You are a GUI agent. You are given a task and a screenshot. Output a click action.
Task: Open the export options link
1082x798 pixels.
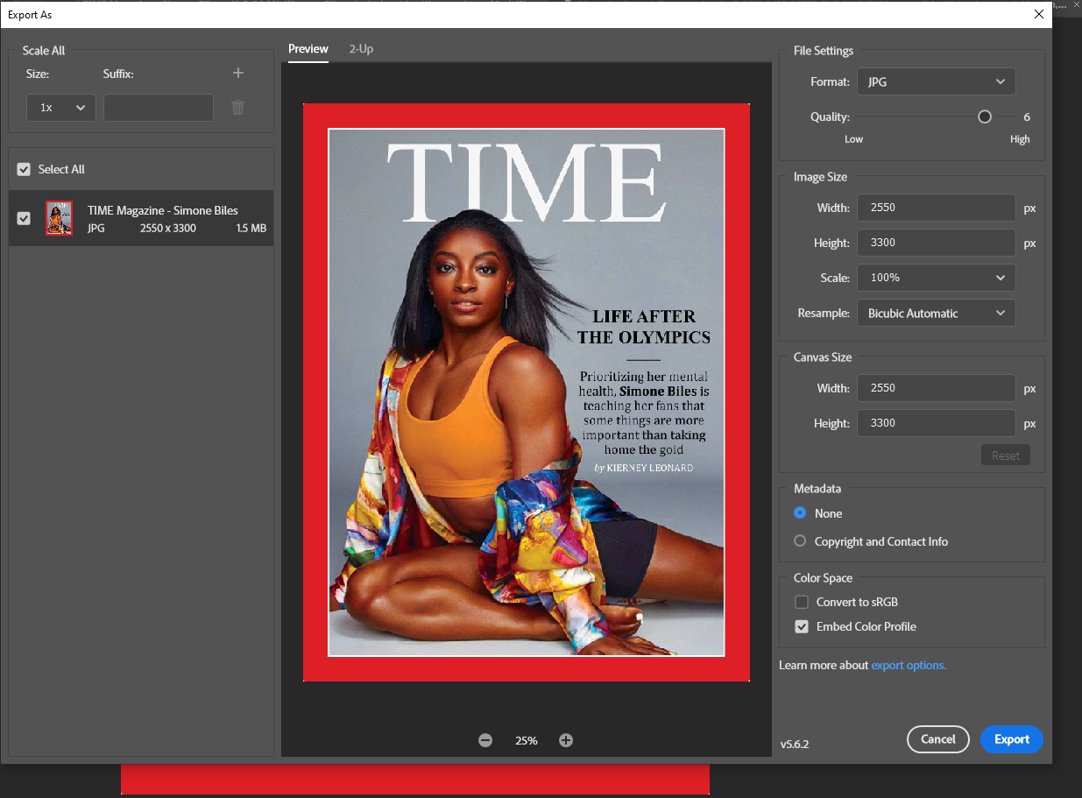tap(909, 665)
